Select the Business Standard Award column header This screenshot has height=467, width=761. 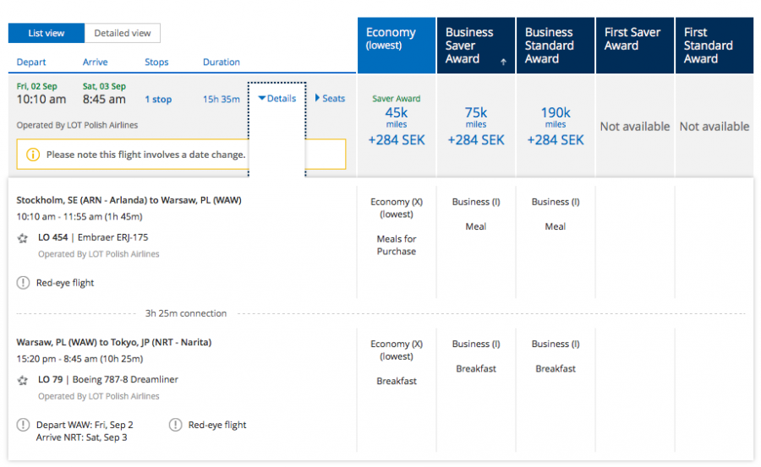pyautogui.click(x=555, y=46)
